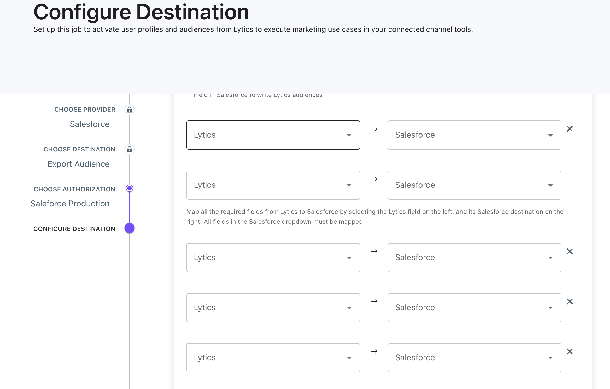Open the Lytics dropdown in the third mapping row
Viewport: 610px width, 389px height.
[273, 258]
